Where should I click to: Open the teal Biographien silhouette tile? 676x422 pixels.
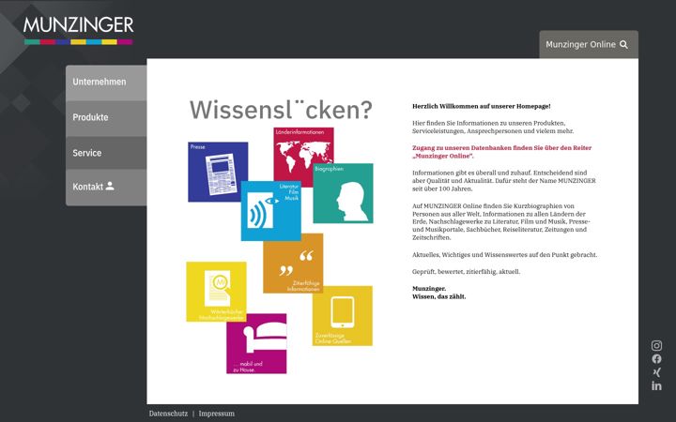(344, 193)
